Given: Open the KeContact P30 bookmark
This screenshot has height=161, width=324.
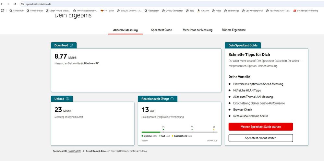Looking at the screenshot, I should click(278, 11).
